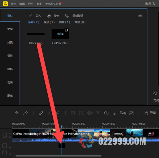This screenshot has width=159, height=158.
Task: Select the 图片 (1) filter tab
Action: click(x=64, y=22)
